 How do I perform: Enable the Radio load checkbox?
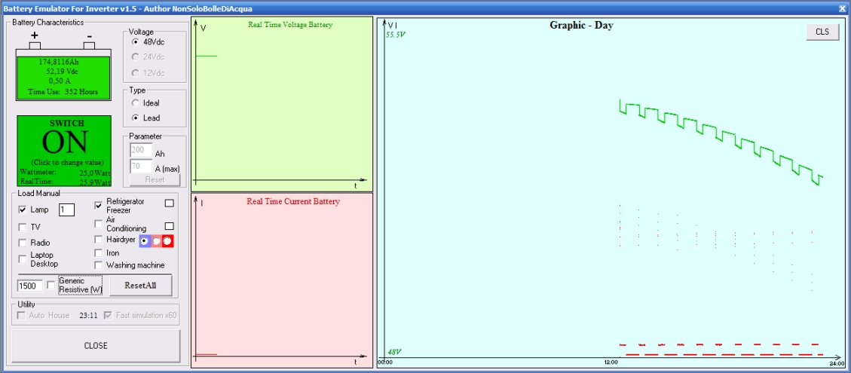[23, 243]
